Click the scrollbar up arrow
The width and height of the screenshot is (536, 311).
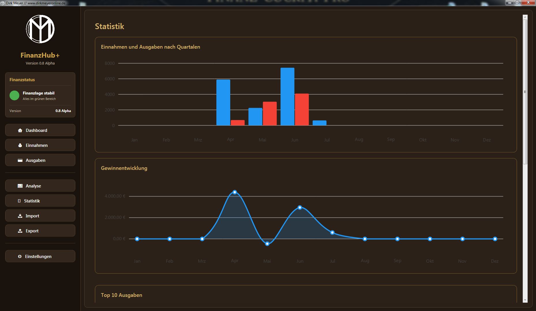525,17
